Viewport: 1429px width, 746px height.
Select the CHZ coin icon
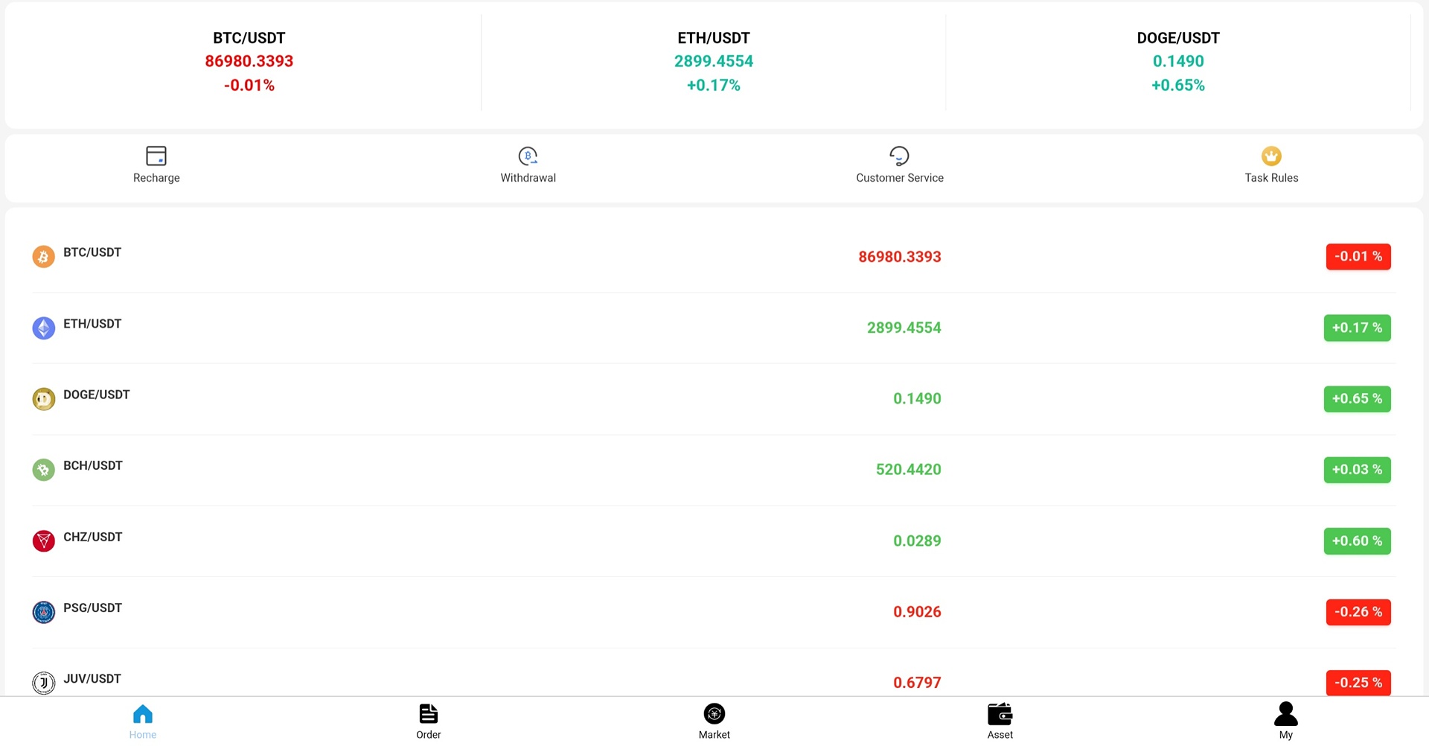point(43,541)
